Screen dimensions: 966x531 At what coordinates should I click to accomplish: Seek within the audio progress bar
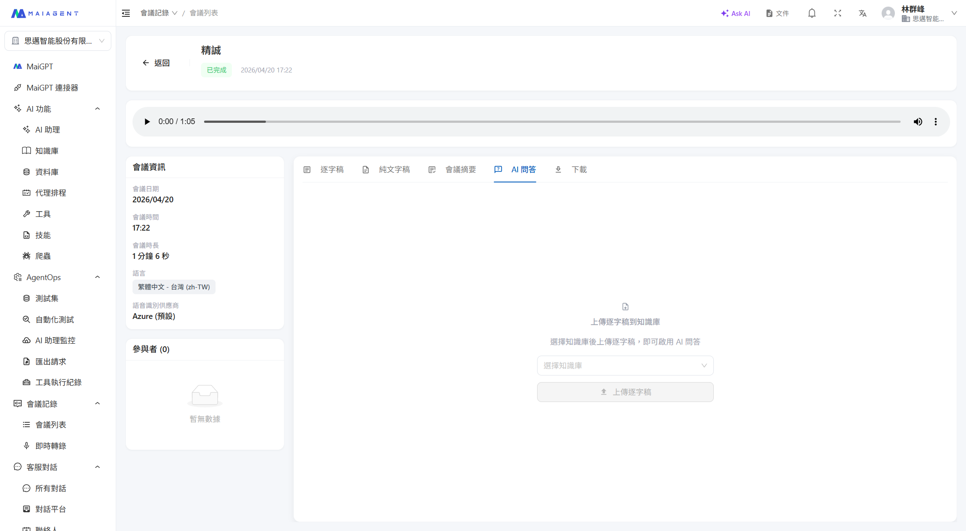pyautogui.click(x=552, y=121)
